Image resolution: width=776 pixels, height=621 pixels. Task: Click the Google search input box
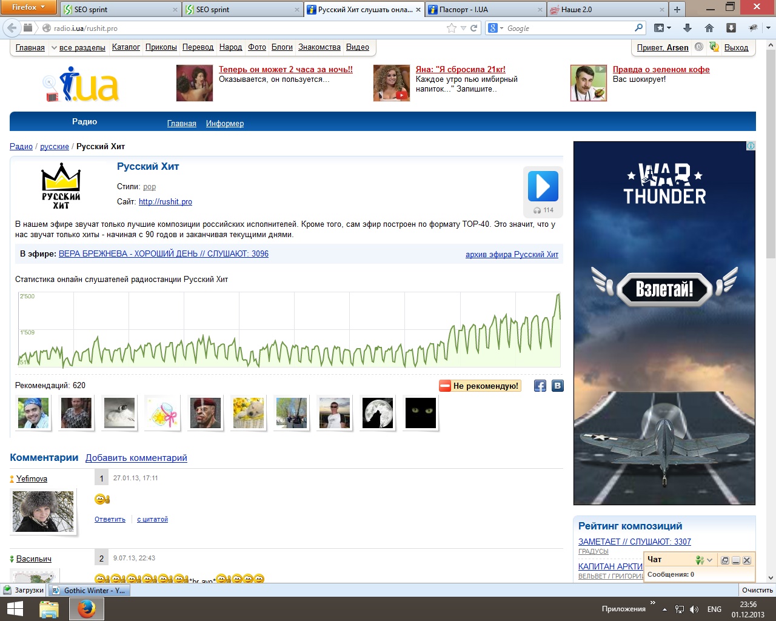pyautogui.click(x=569, y=28)
